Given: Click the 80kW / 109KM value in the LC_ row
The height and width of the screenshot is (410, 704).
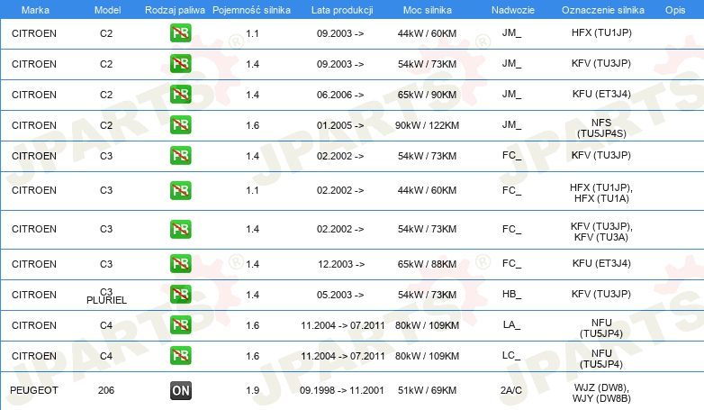Looking at the screenshot, I should click(427, 356).
